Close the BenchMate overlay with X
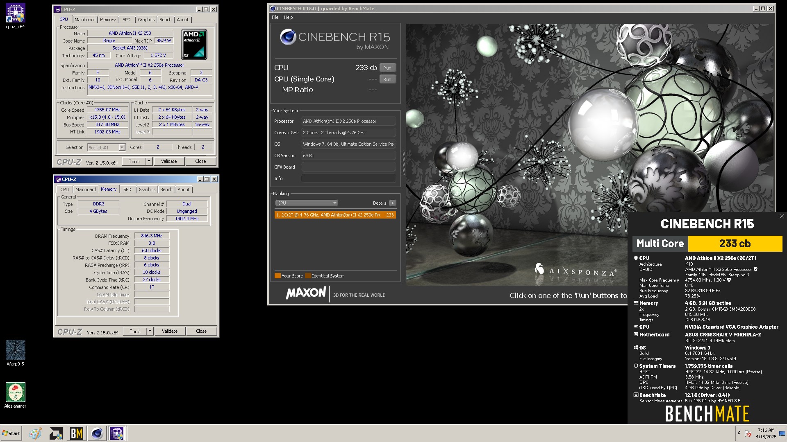 click(x=782, y=216)
